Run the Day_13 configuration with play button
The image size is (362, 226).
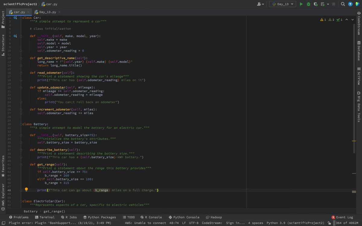[301, 4]
